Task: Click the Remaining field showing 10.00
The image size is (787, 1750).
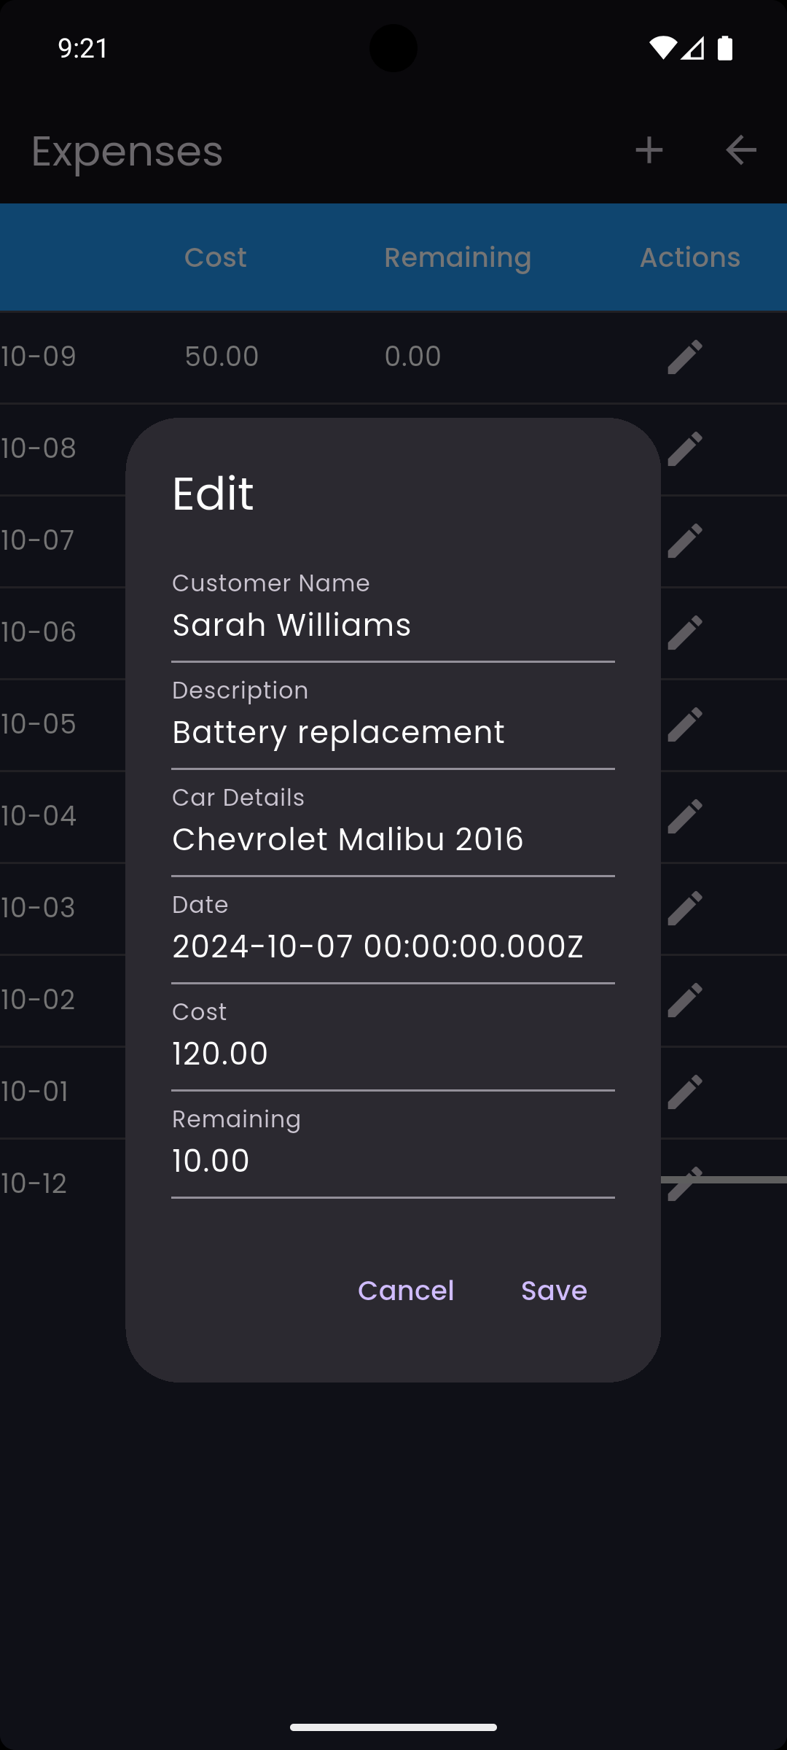Action: pyautogui.click(x=393, y=1161)
